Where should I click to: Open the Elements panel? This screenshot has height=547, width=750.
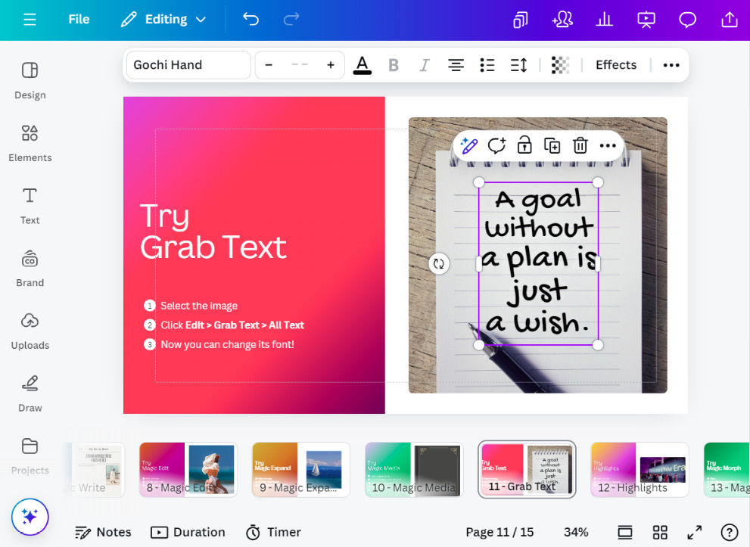pyautogui.click(x=30, y=143)
